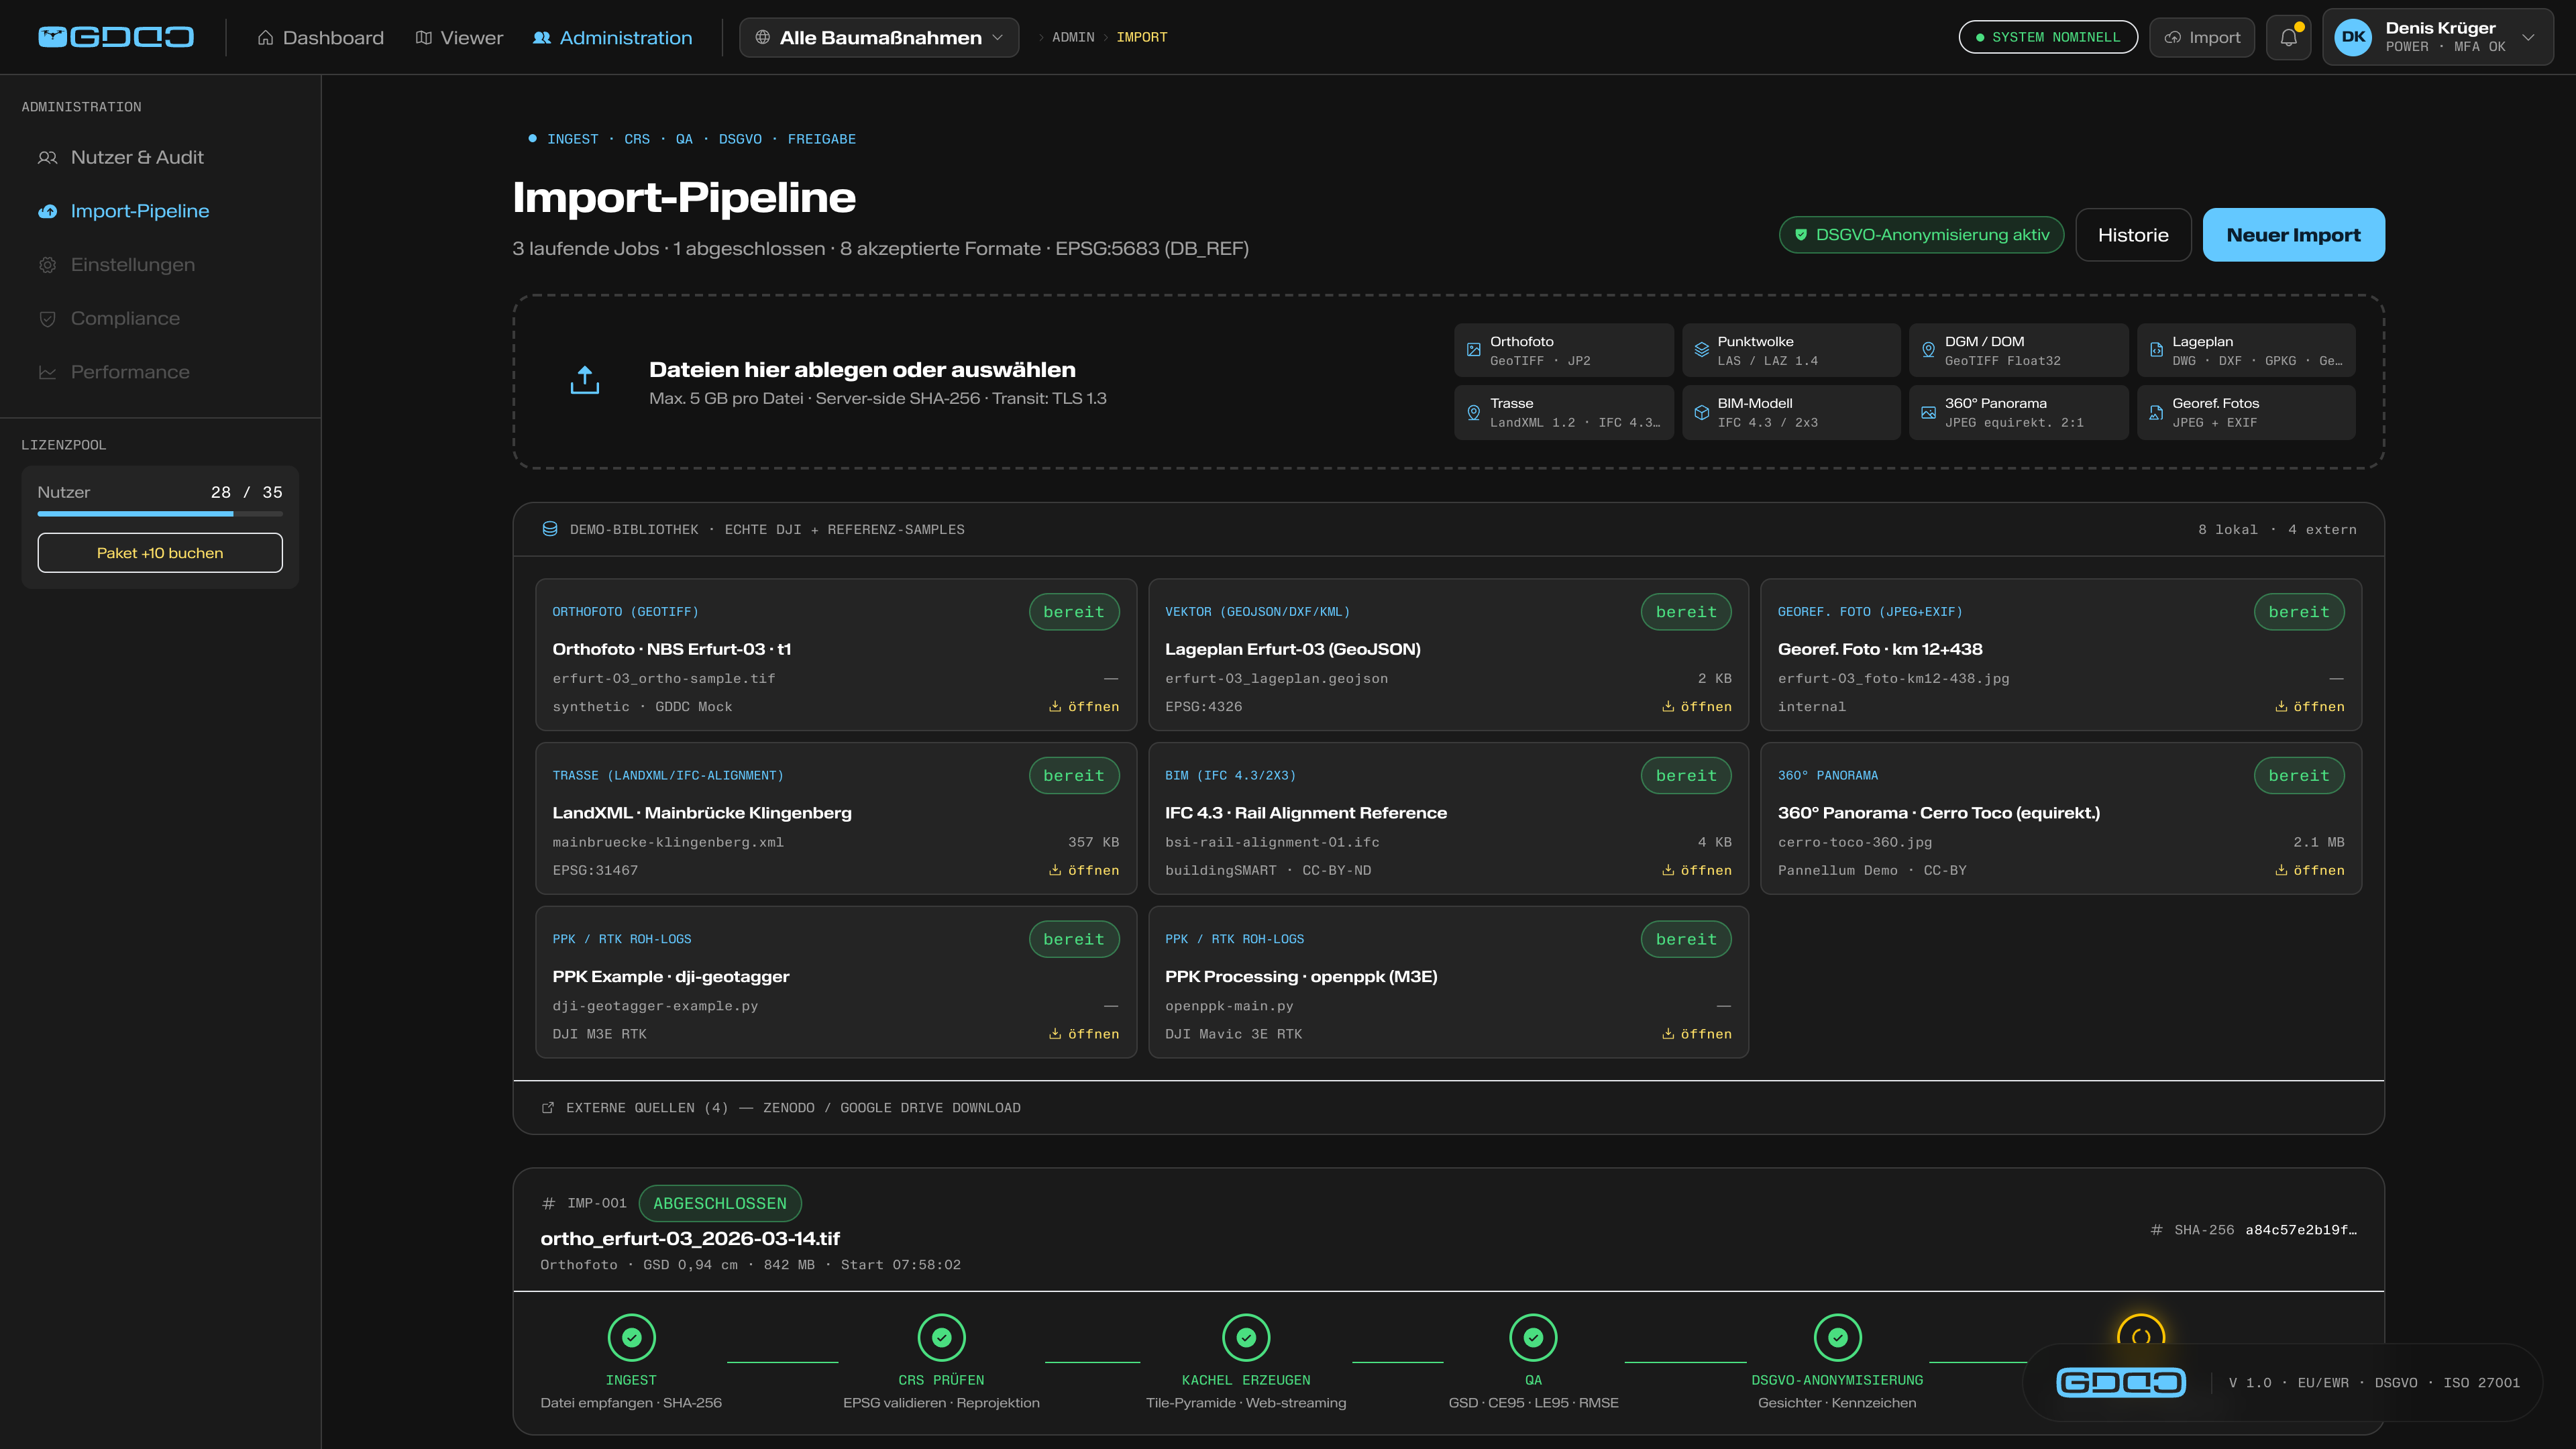Click the DK user avatar
2576x1449 pixels.
(x=2353, y=37)
